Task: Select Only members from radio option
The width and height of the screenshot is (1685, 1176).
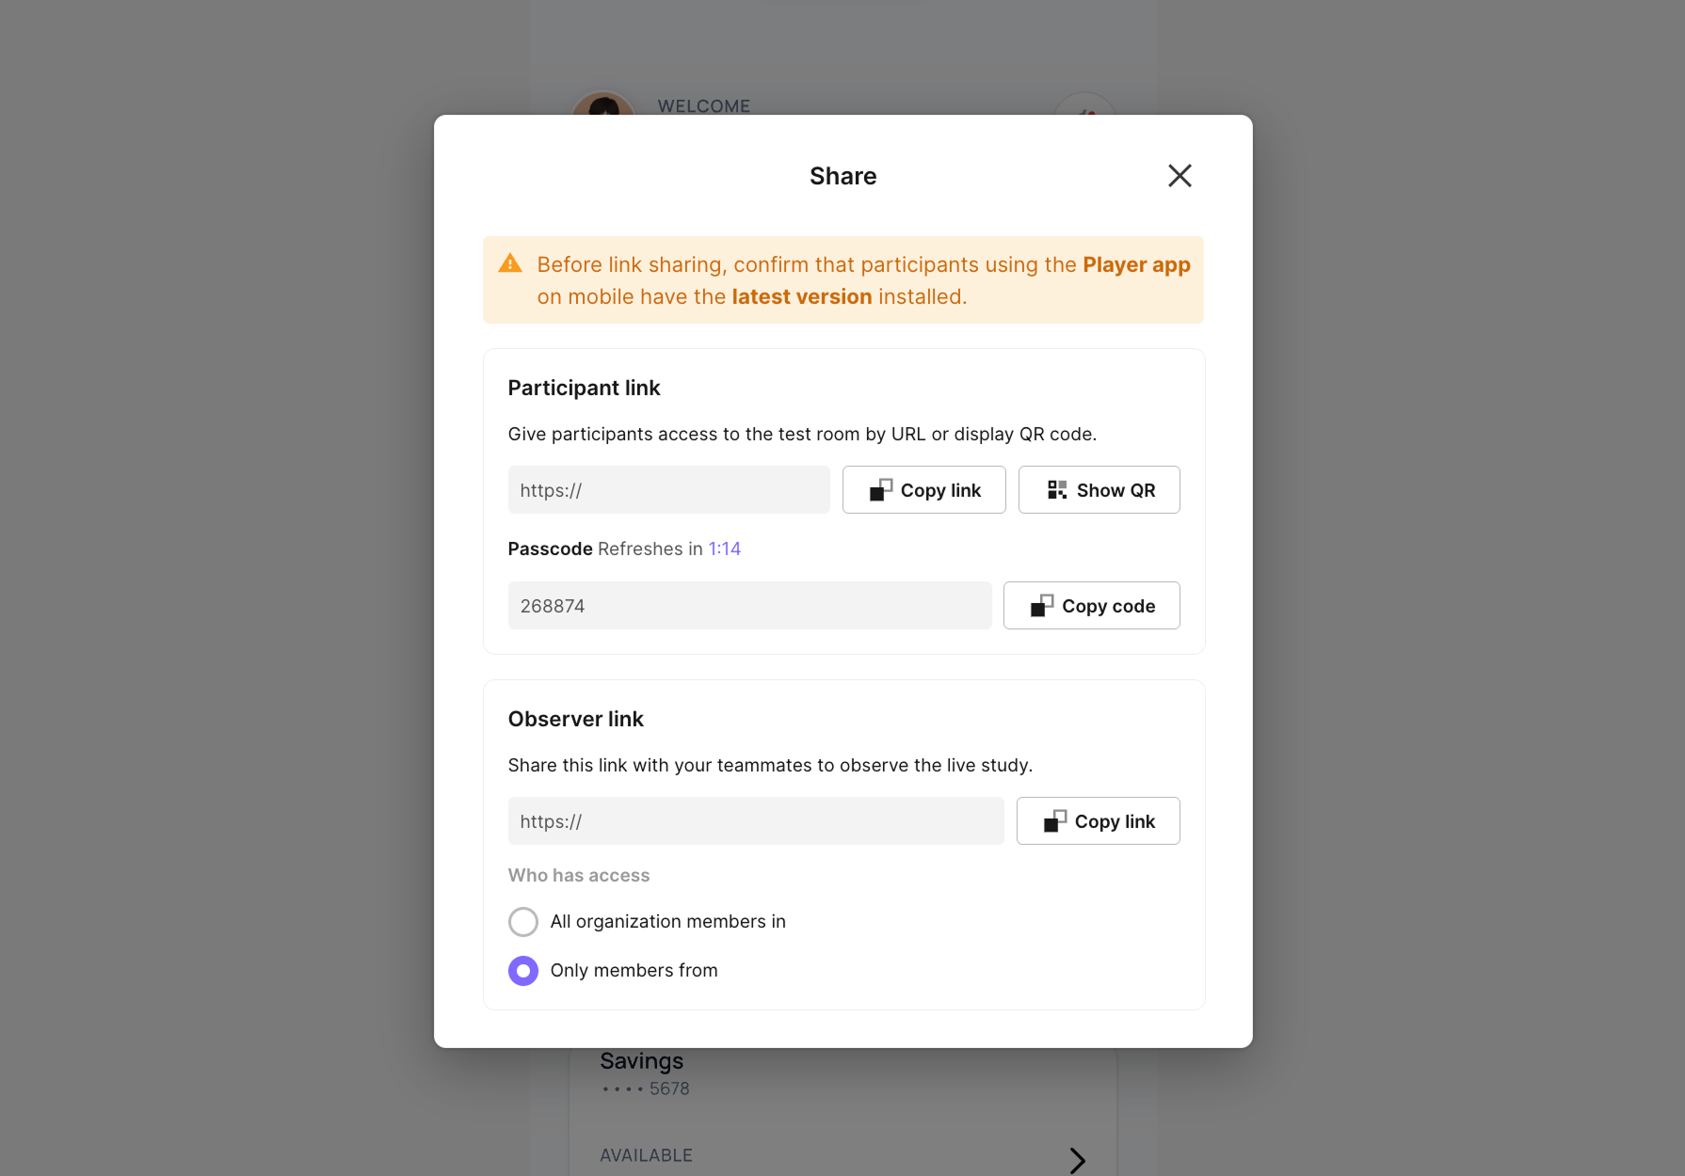Action: click(x=523, y=971)
